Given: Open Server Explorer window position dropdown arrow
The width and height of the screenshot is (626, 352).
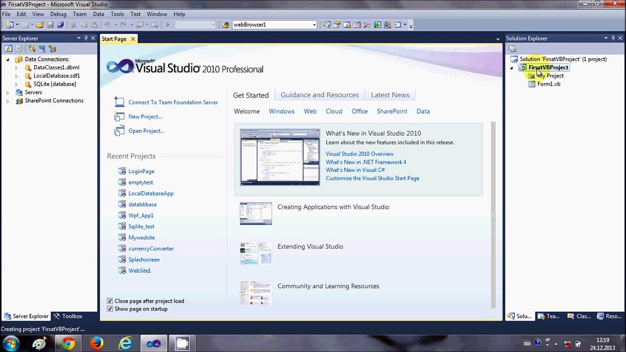Looking at the screenshot, I should pos(79,38).
